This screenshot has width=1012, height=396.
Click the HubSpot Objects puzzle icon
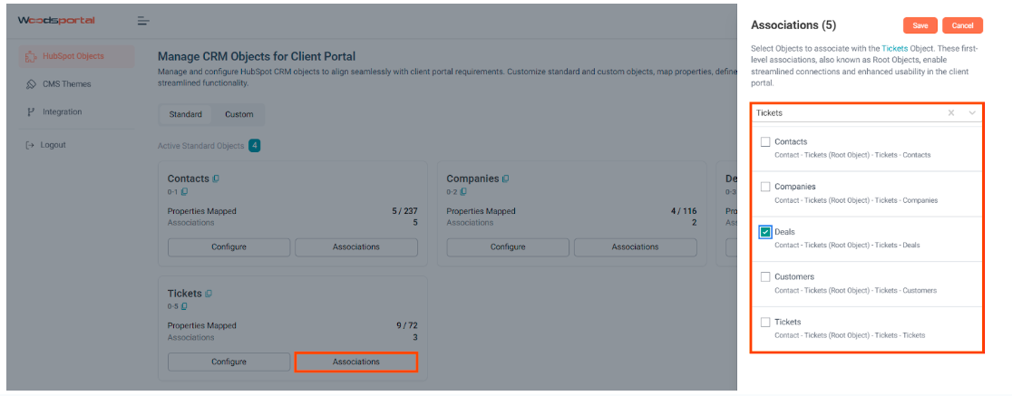pyautogui.click(x=30, y=56)
